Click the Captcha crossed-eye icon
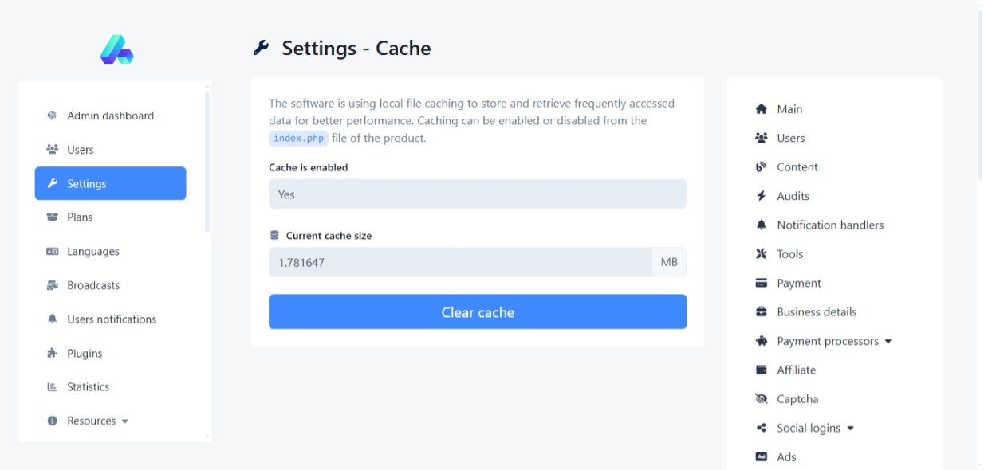 tap(761, 399)
